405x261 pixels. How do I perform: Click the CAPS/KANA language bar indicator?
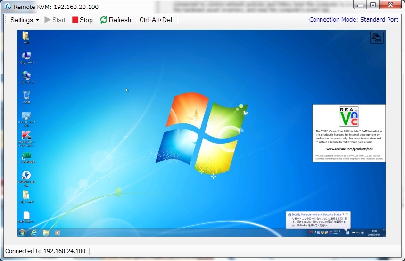[x=337, y=232]
